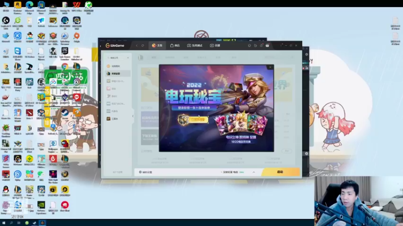Refresh the page in WeGame
The width and height of the screenshot is (403, 226).
143,45
